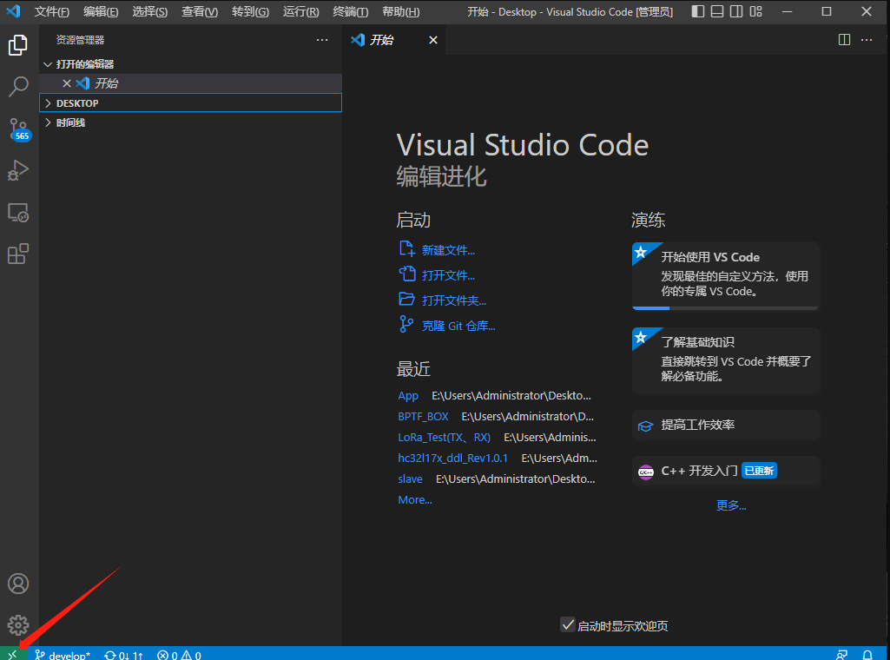
Task: Open the 运行(R) menu
Action: coord(300,11)
